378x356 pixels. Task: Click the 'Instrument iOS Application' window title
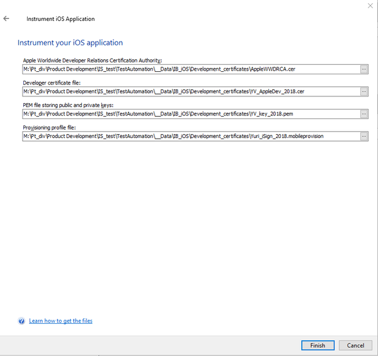pos(60,19)
